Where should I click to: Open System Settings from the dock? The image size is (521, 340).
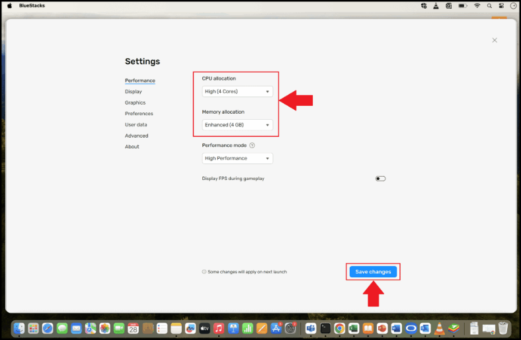coord(290,329)
